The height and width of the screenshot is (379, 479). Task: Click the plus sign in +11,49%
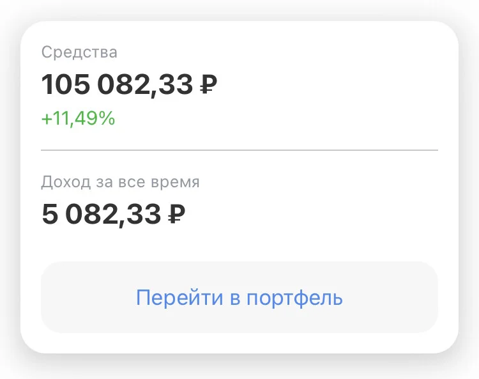[47, 119]
